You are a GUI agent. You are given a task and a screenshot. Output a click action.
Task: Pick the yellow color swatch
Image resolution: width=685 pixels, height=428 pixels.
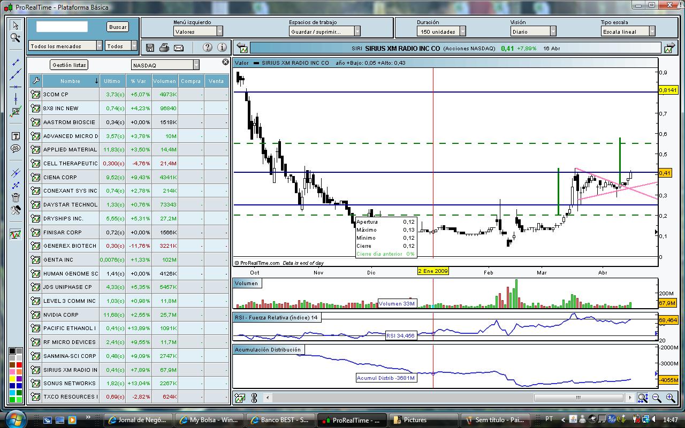[x=12, y=378]
